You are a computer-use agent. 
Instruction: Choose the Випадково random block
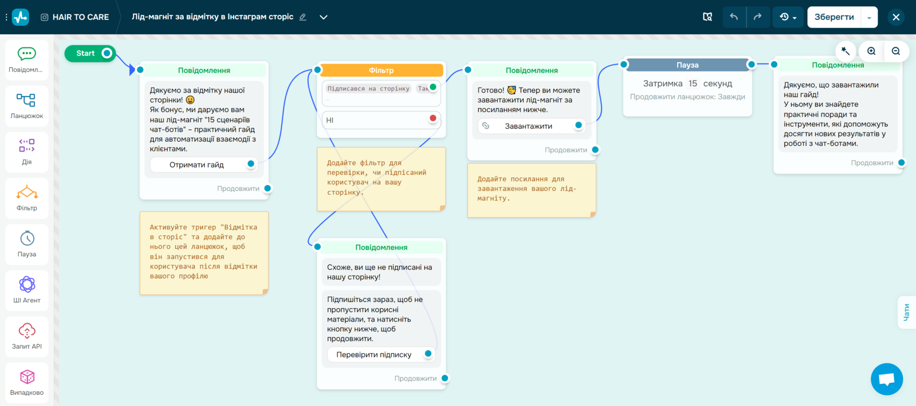tap(26, 383)
